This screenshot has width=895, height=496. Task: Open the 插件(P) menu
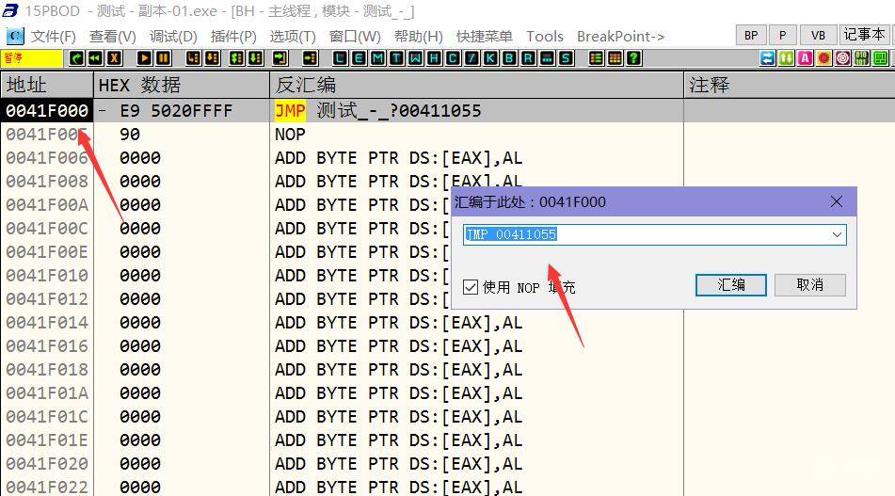pyautogui.click(x=233, y=37)
